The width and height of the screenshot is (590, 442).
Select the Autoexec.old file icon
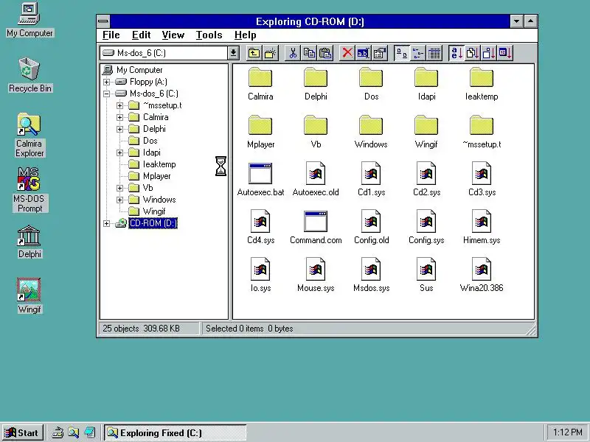tap(316, 174)
